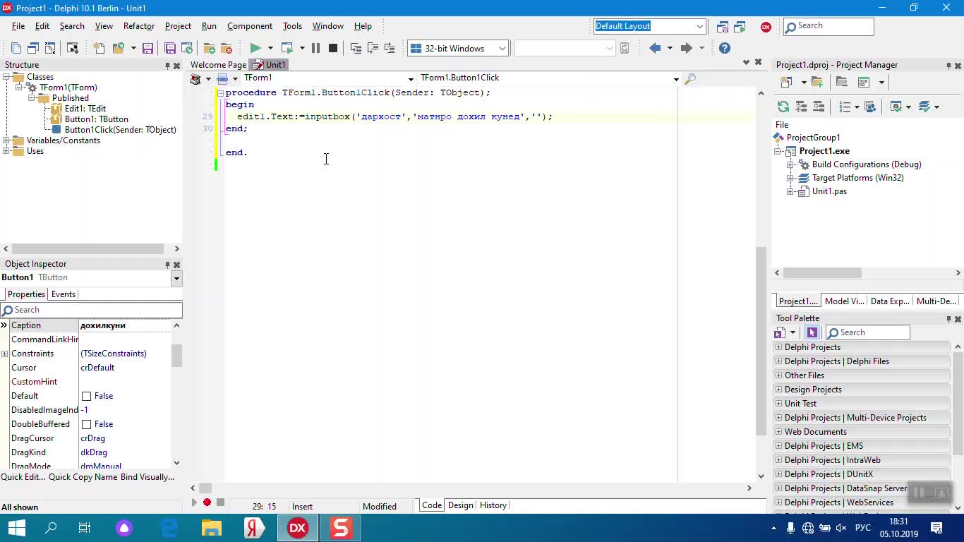Switch to the Design view tab
The image size is (964, 542).
tap(460, 505)
